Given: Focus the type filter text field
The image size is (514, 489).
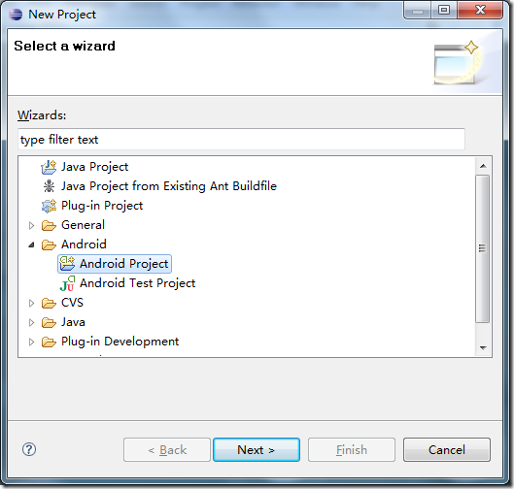Looking at the screenshot, I should (241, 140).
